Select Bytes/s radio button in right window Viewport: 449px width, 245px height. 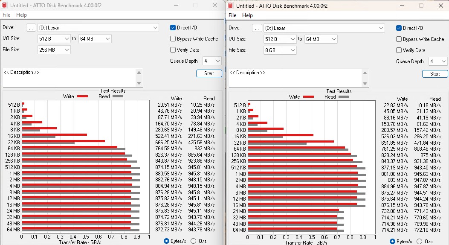(392, 242)
